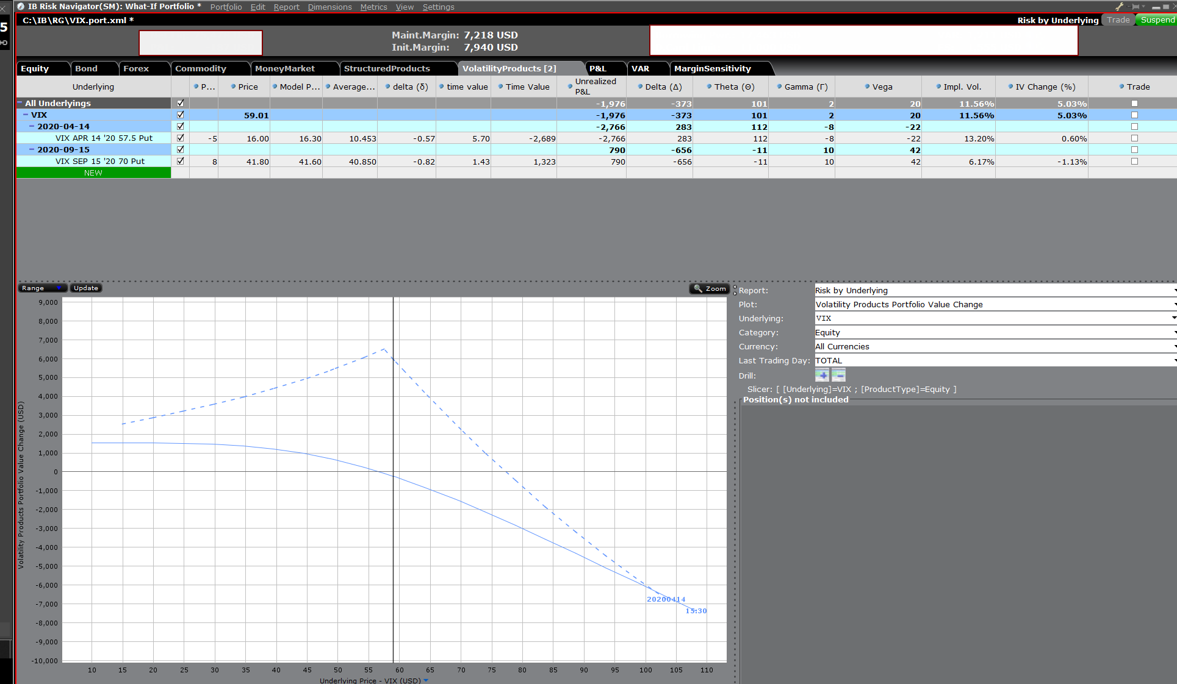1177x684 pixels.
Task: Click the wrench configuration icon in the title bar
Action: (1119, 6)
